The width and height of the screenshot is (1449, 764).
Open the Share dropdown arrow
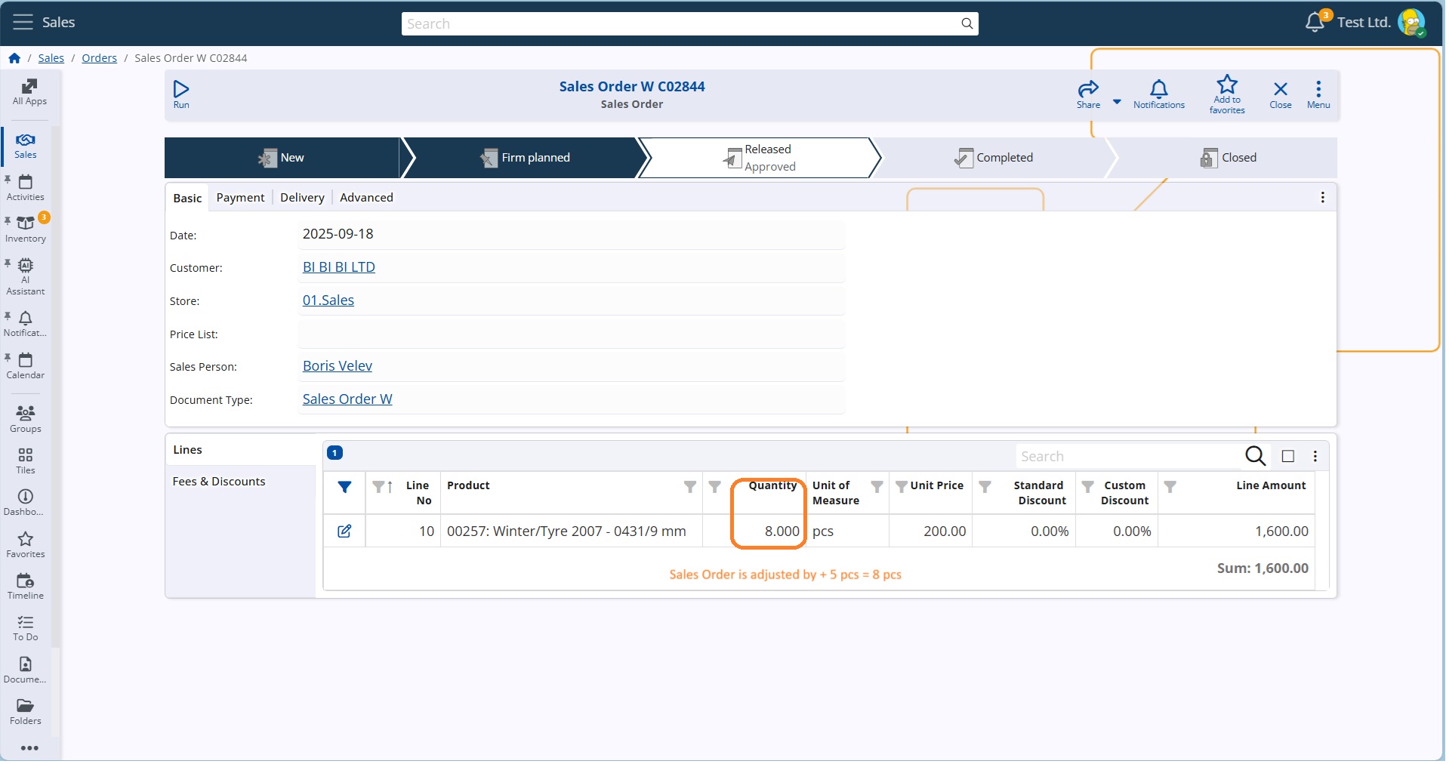[1117, 102]
